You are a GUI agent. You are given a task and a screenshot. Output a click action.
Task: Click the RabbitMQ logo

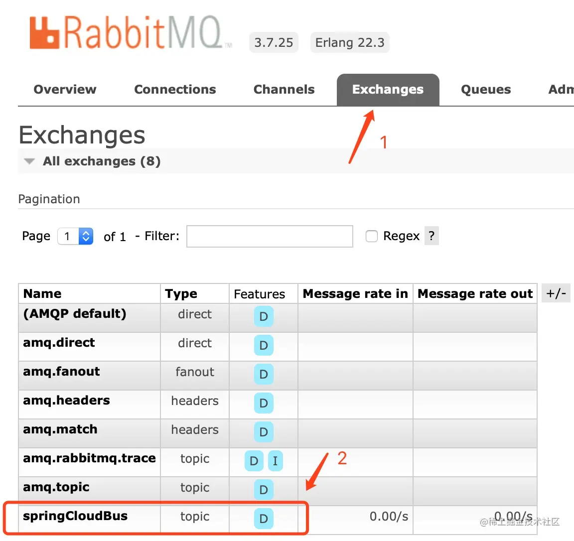coord(131,32)
